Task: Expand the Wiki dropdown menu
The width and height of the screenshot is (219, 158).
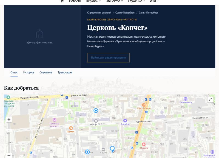Action: (x=154, y=1)
